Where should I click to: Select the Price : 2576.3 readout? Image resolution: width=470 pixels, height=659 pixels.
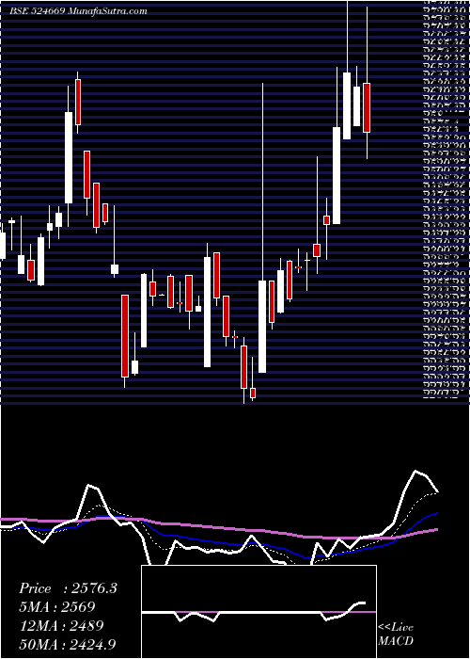tap(68, 588)
